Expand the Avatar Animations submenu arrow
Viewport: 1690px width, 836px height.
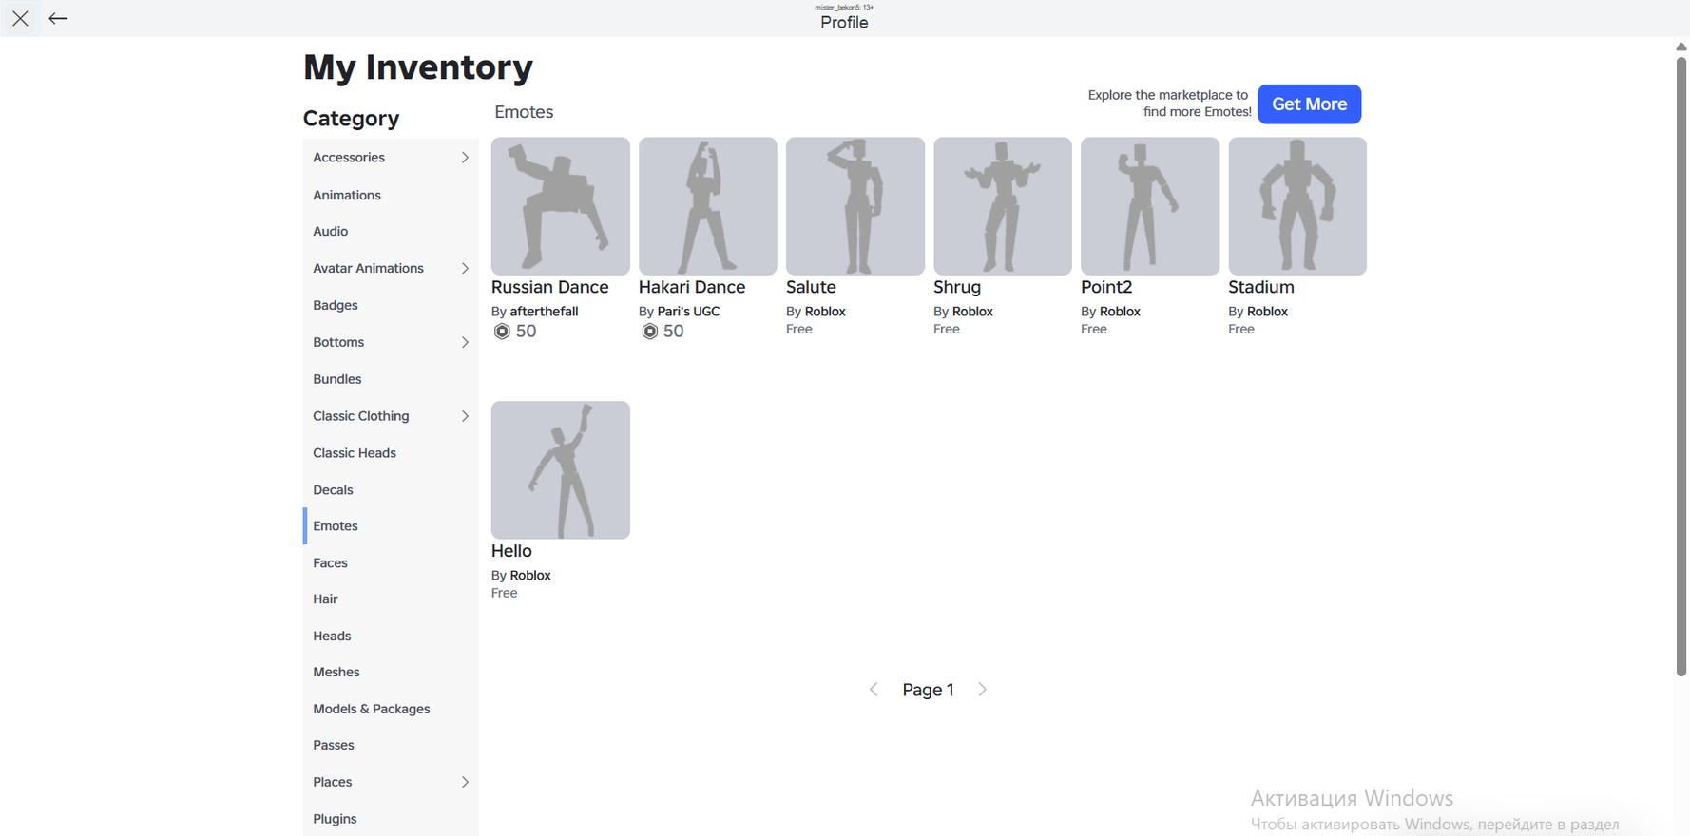tap(465, 269)
